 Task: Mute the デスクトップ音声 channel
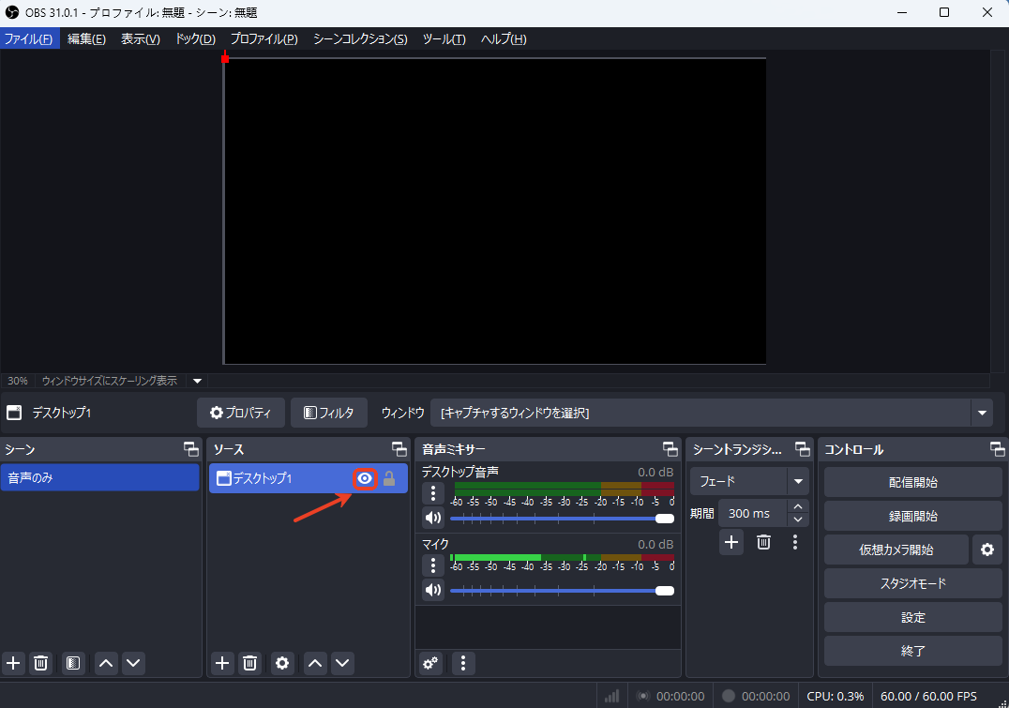click(432, 518)
